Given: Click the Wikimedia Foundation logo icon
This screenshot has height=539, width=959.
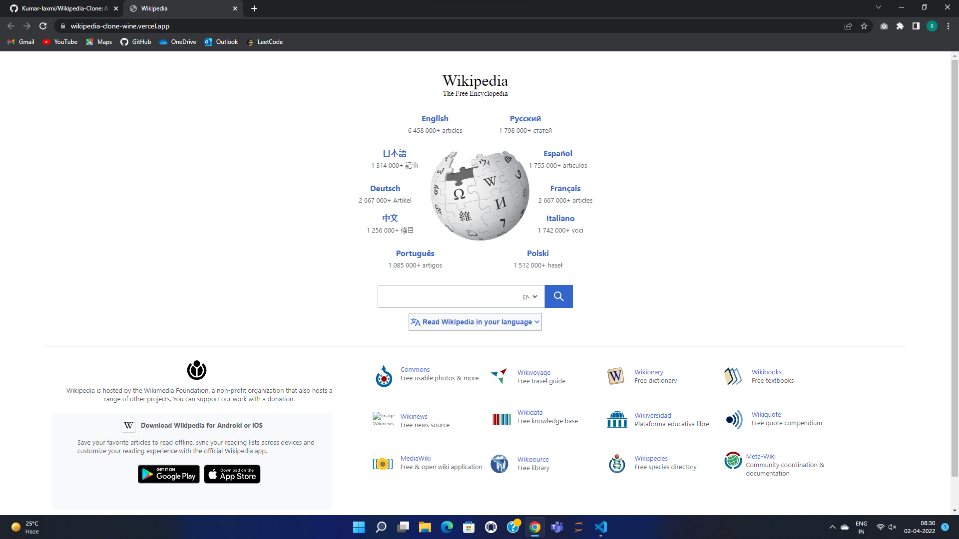Looking at the screenshot, I should pyautogui.click(x=197, y=370).
